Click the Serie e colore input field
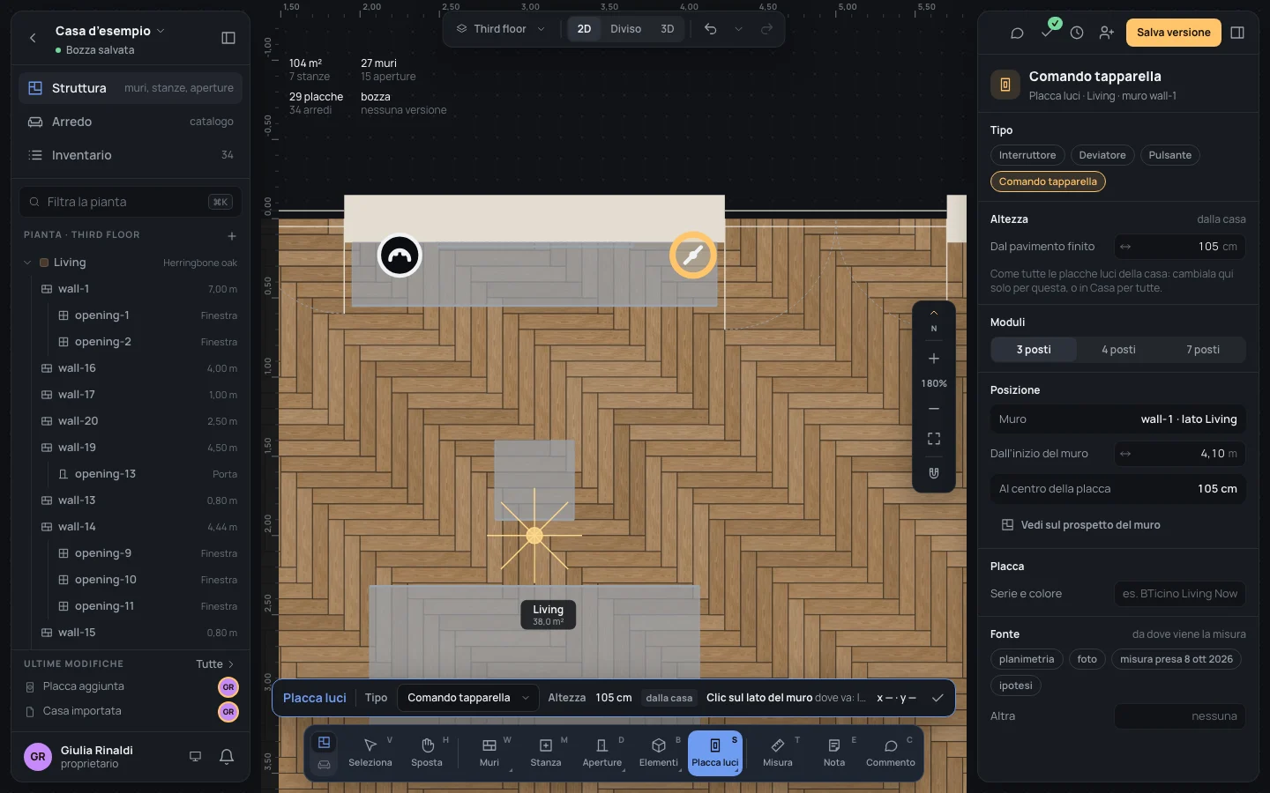1270x793 pixels. pos(1180,594)
